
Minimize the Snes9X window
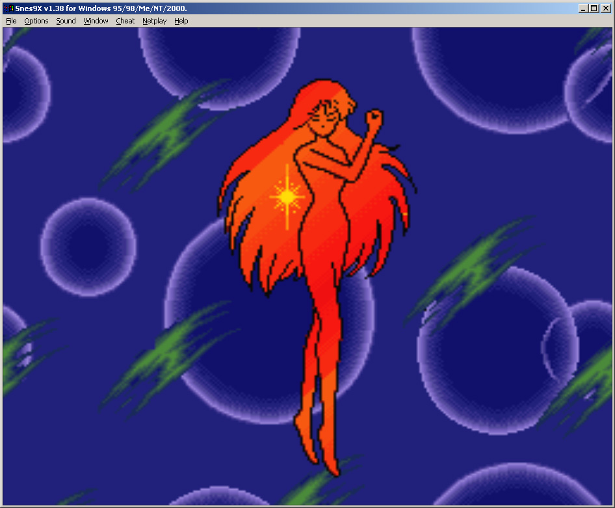pos(583,8)
